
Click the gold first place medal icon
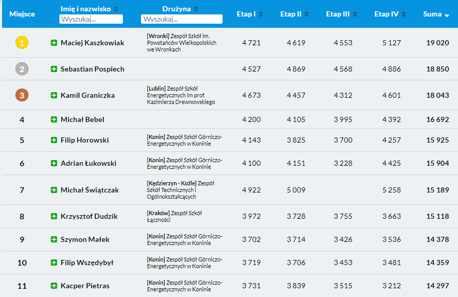22,43
